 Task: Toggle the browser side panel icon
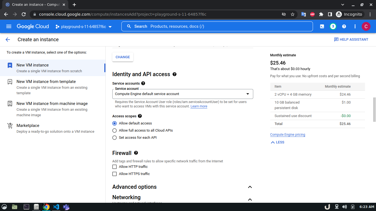point(330,14)
